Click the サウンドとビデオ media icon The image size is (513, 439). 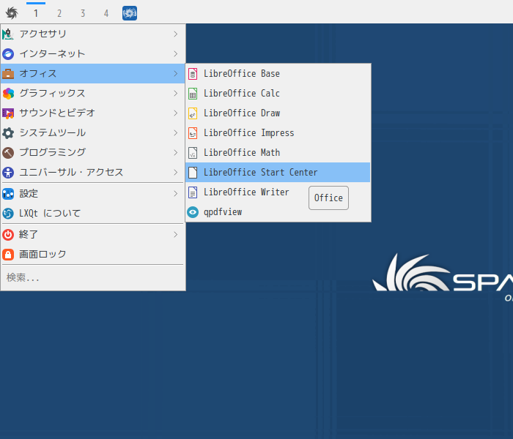(8, 113)
